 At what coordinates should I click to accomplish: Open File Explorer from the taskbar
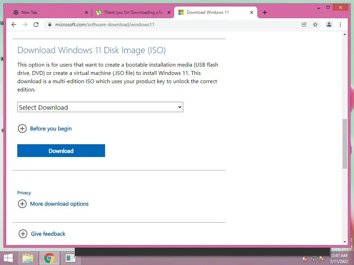(x=28, y=258)
